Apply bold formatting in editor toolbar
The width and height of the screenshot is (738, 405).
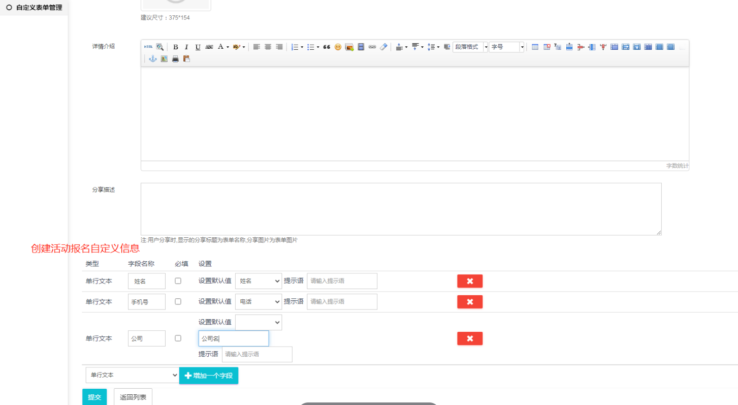tap(176, 47)
